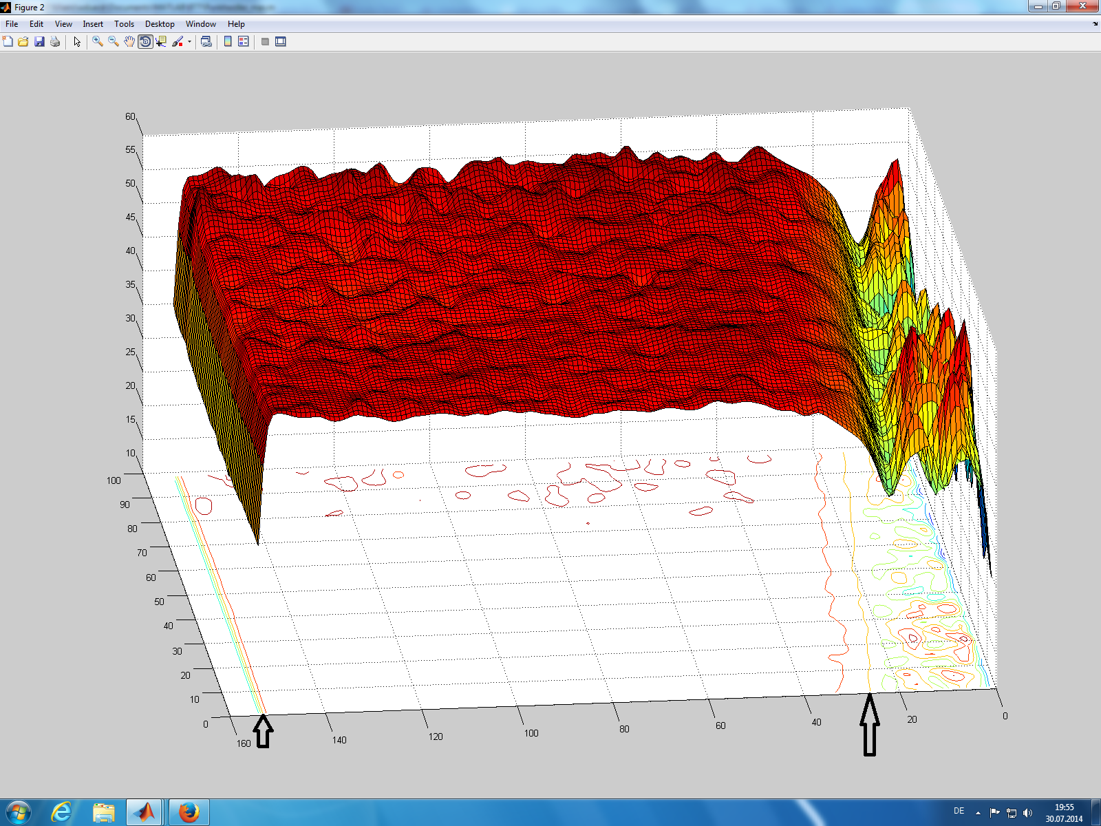The height and width of the screenshot is (826, 1101).
Task: Open Firefox from the Windows taskbar
Action: click(x=189, y=812)
